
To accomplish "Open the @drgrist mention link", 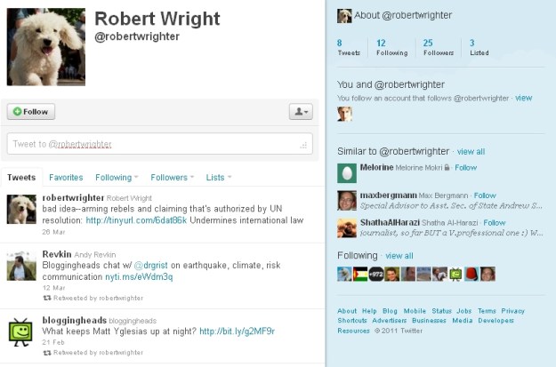I will tap(150, 265).
